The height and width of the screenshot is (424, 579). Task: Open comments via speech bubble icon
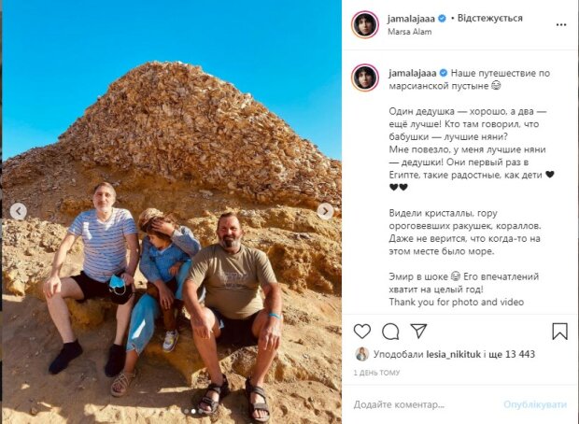point(390,332)
